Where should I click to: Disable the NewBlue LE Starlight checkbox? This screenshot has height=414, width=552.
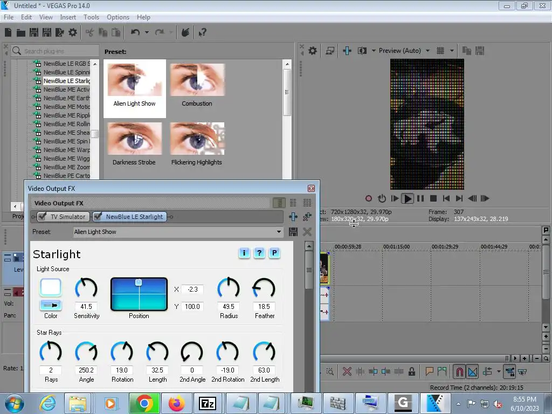pyautogui.click(x=98, y=217)
